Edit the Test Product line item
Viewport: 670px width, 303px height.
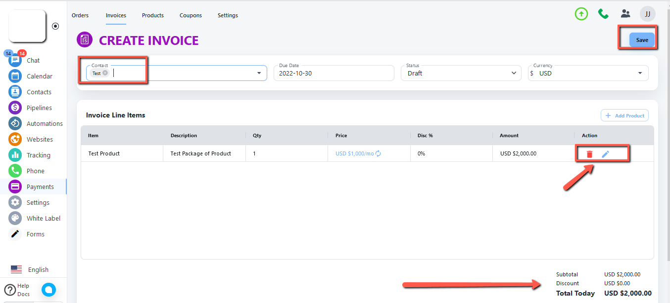605,154
